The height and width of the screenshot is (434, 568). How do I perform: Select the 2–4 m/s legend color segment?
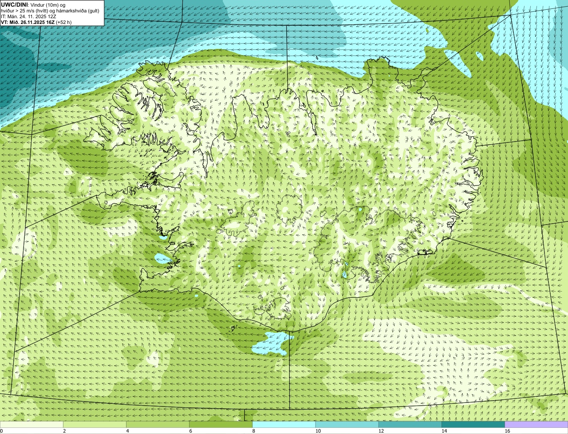95,425
